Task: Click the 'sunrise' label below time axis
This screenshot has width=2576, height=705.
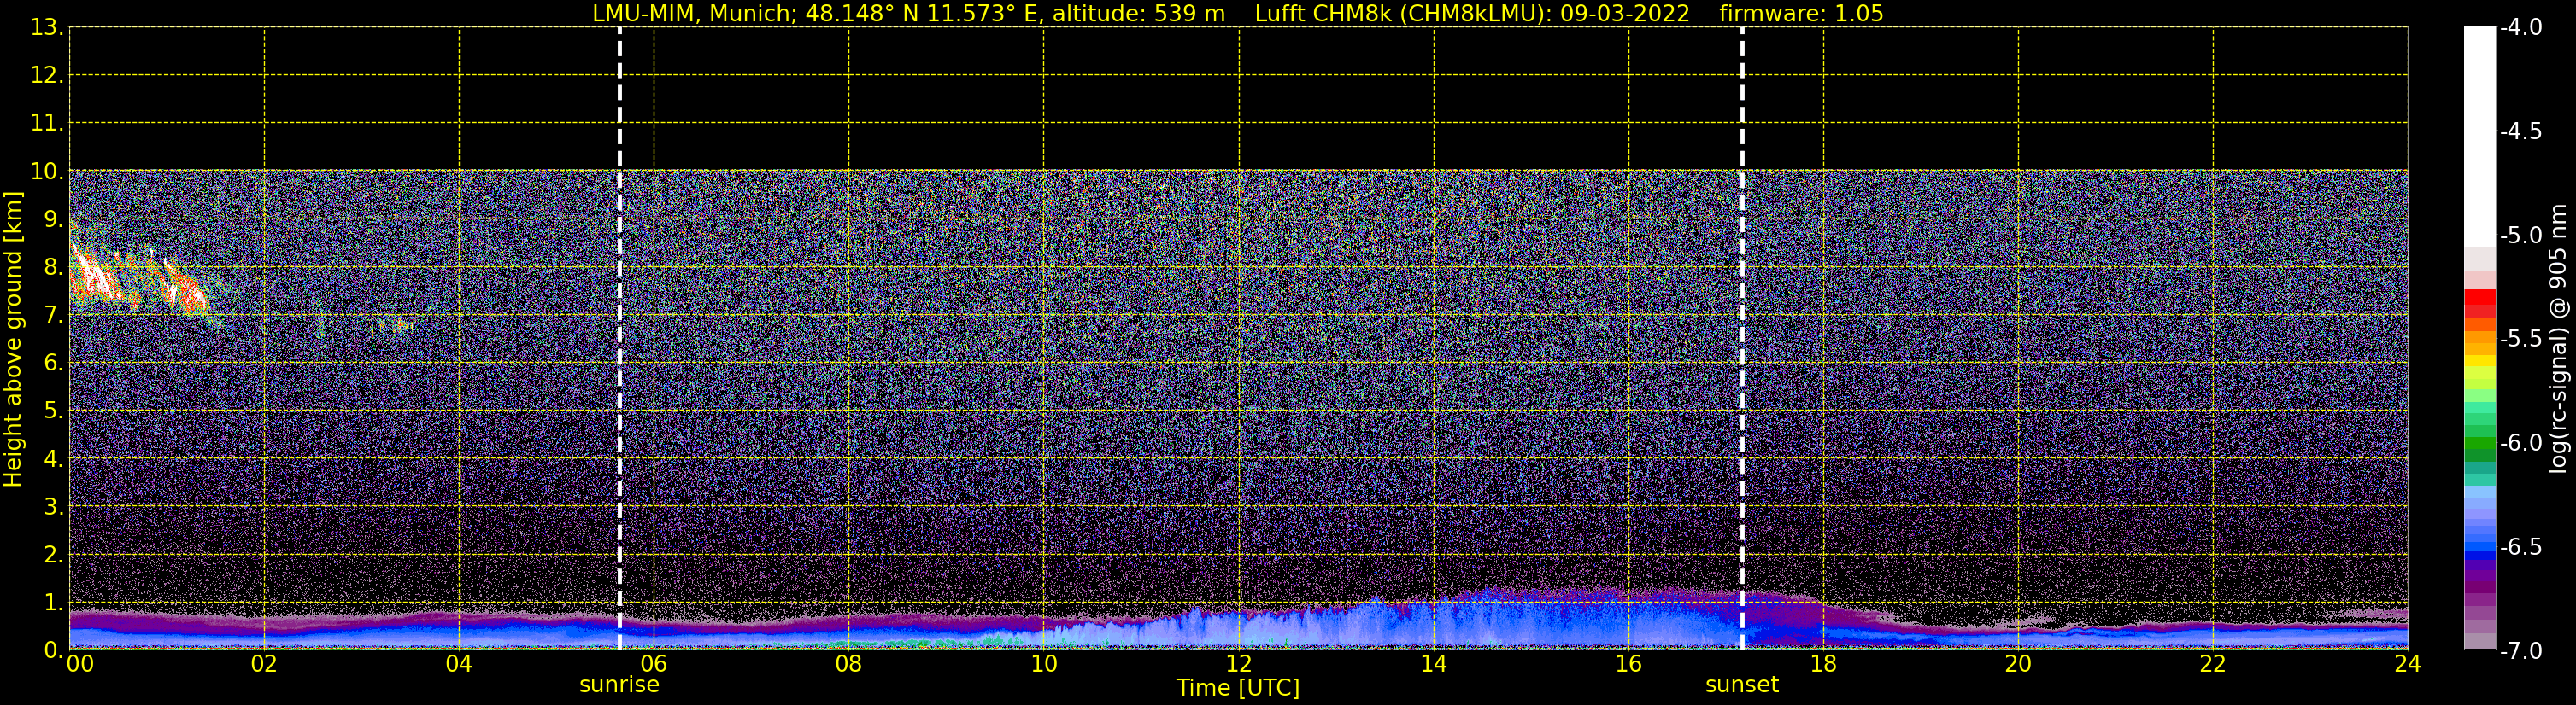Action: click(x=619, y=685)
